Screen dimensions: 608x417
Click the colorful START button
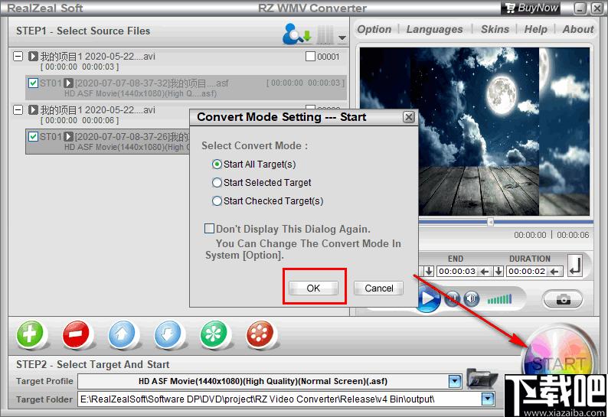[x=559, y=359]
